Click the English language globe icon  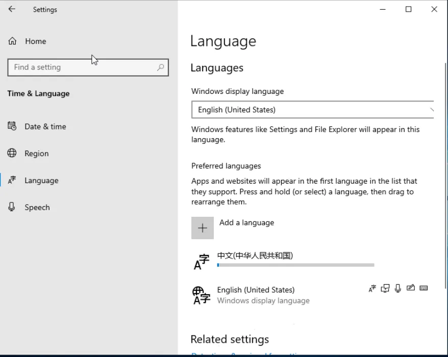[201, 295]
